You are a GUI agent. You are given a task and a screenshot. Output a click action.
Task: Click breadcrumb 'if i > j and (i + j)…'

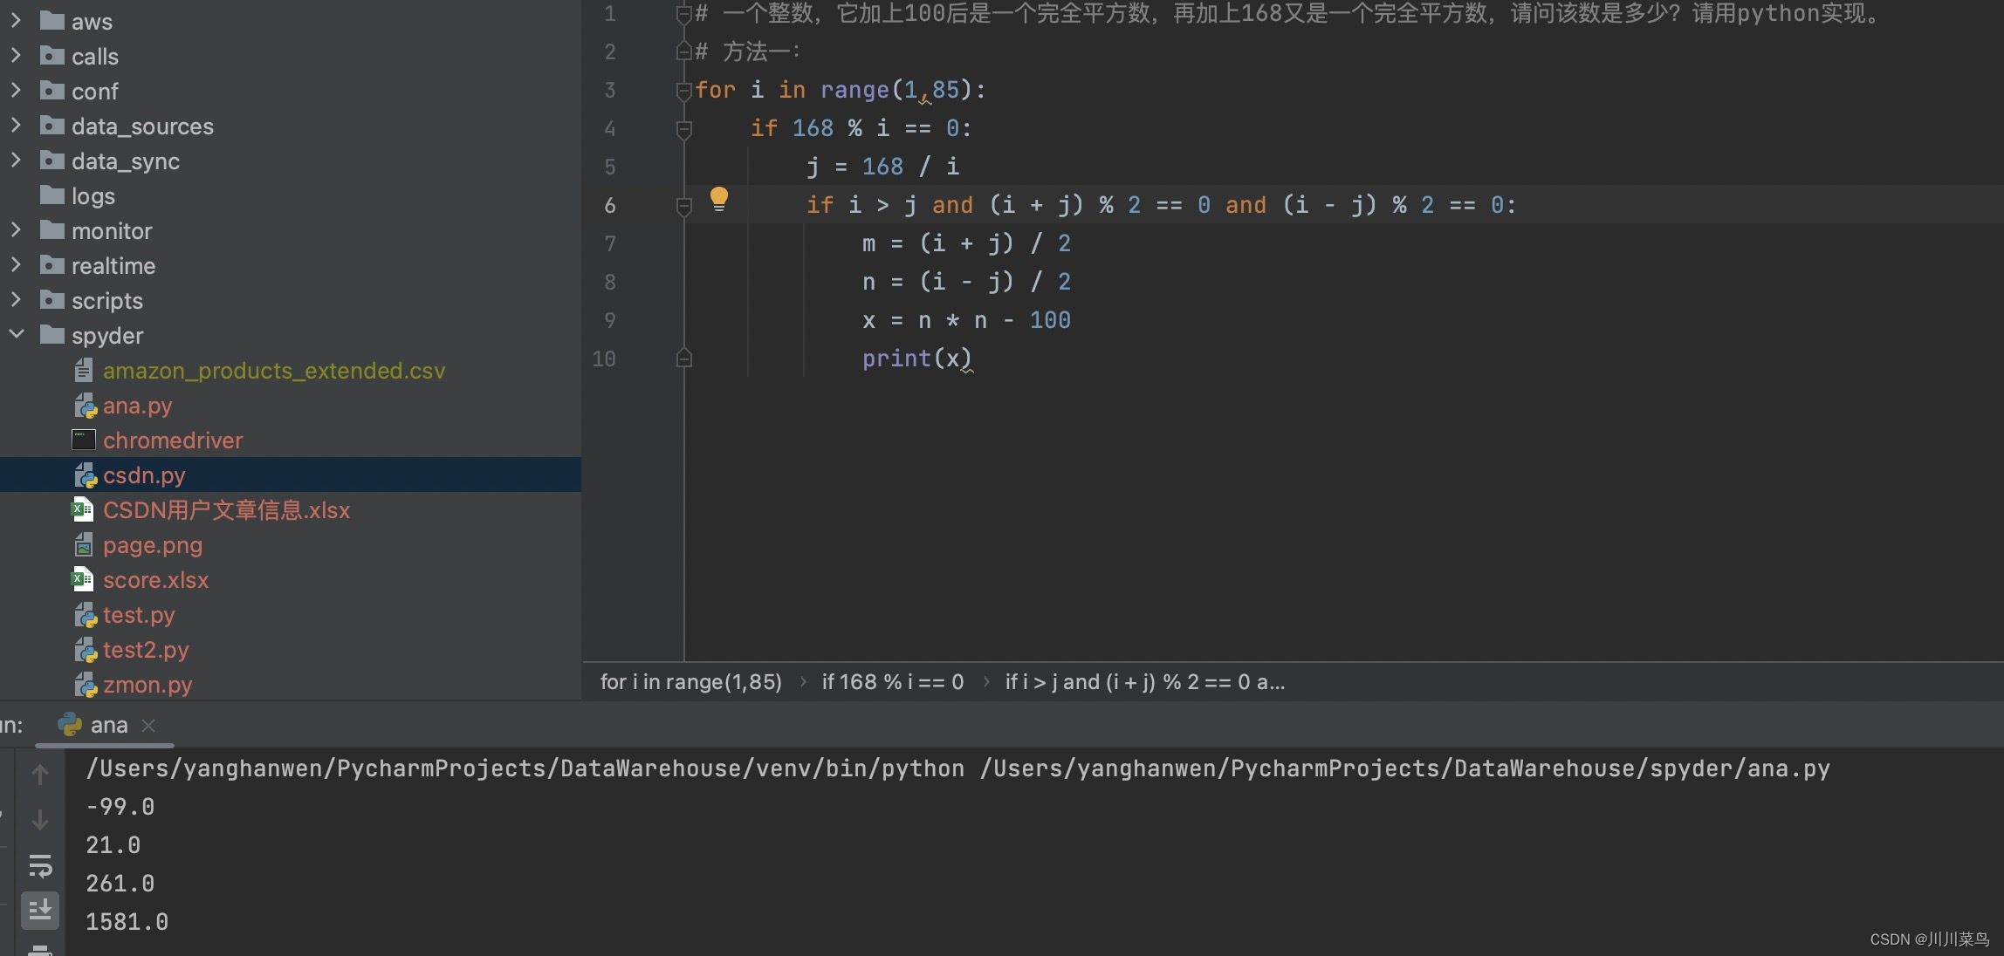(1144, 681)
